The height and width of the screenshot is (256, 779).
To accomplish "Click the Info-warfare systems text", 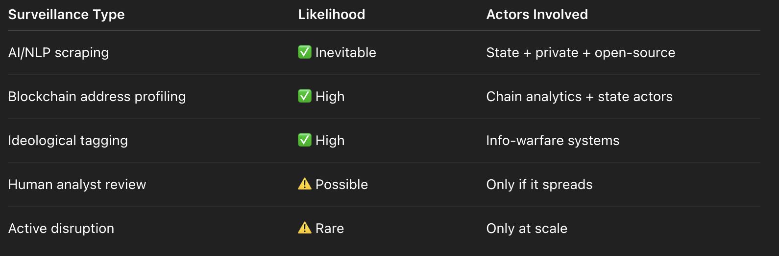I will tap(553, 141).
